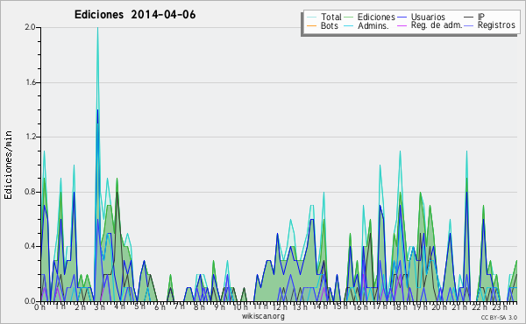Click the chart title 'Ediciones 2014-04-06'

pyautogui.click(x=135, y=15)
